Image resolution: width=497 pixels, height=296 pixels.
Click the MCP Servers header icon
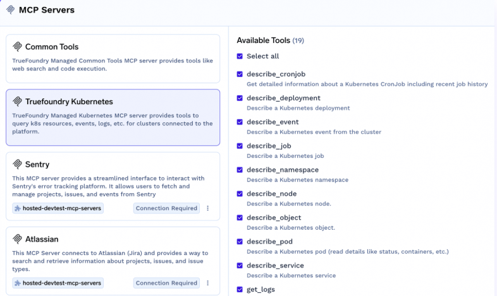click(11, 10)
